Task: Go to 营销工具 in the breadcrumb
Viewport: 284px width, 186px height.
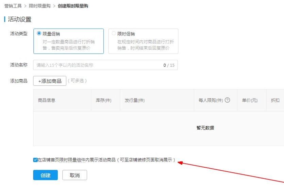Action: point(13,6)
